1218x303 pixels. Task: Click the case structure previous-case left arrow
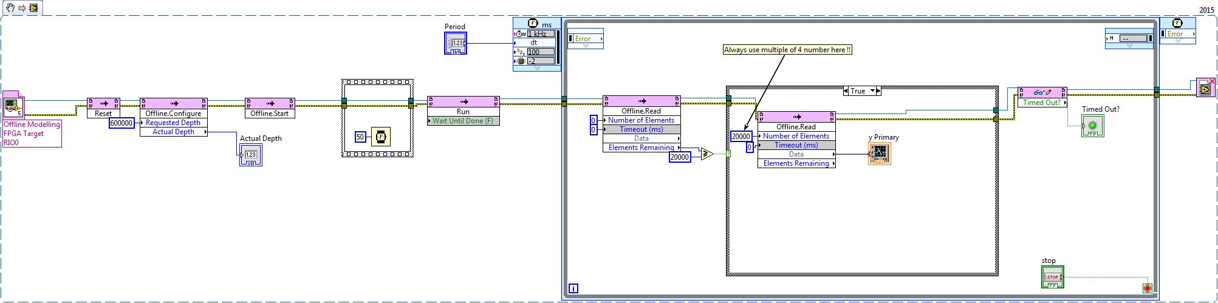pyautogui.click(x=846, y=91)
